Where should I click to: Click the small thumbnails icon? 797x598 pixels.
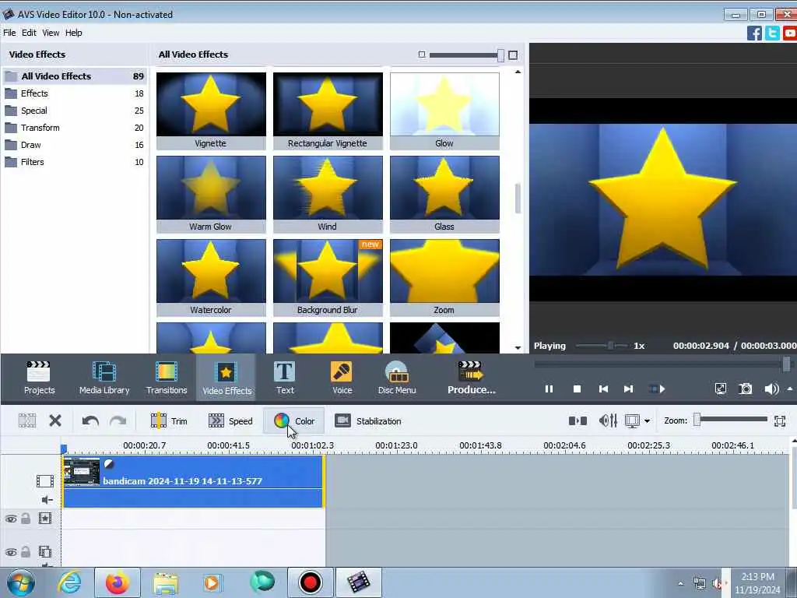click(421, 55)
